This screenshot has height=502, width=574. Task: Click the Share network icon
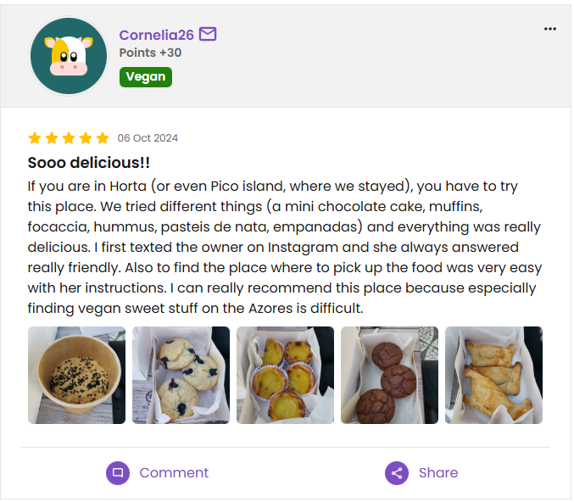coord(397,473)
